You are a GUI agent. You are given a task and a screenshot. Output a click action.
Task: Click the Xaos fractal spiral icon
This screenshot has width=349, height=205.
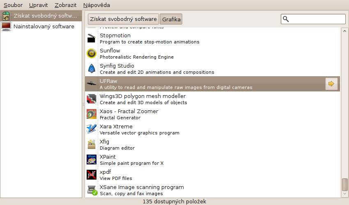[91, 114]
